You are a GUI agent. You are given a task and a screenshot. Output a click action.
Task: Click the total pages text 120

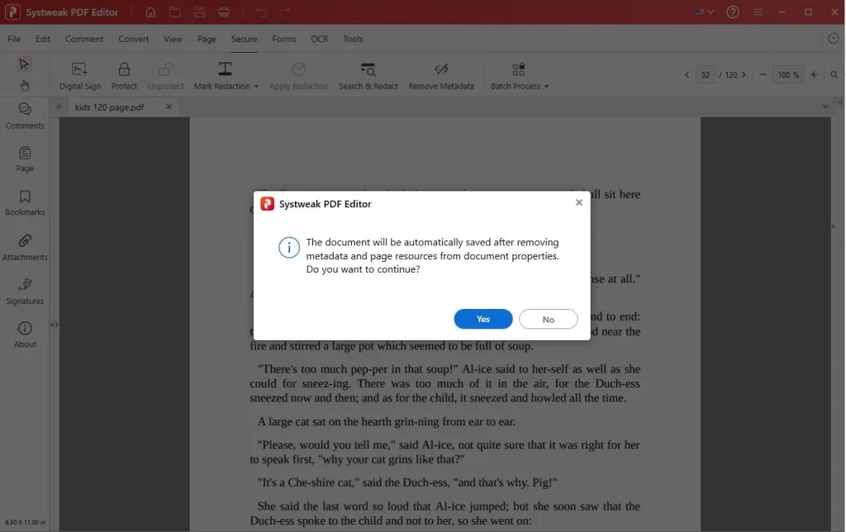pyautogui.click(x=731, y=74)
